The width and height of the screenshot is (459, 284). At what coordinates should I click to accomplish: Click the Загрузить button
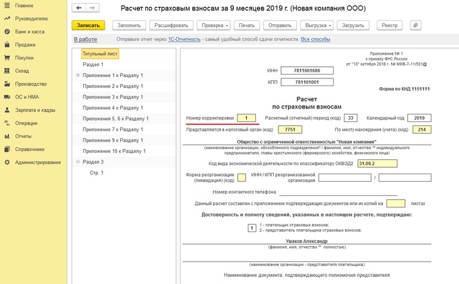353,25
